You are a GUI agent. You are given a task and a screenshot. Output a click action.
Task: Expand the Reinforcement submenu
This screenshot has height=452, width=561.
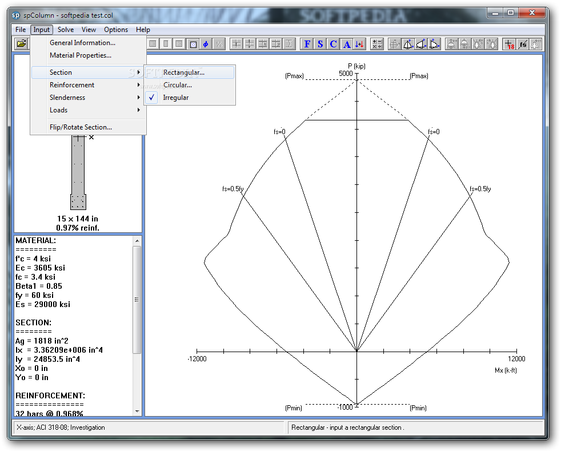click(x=89, y=85)
